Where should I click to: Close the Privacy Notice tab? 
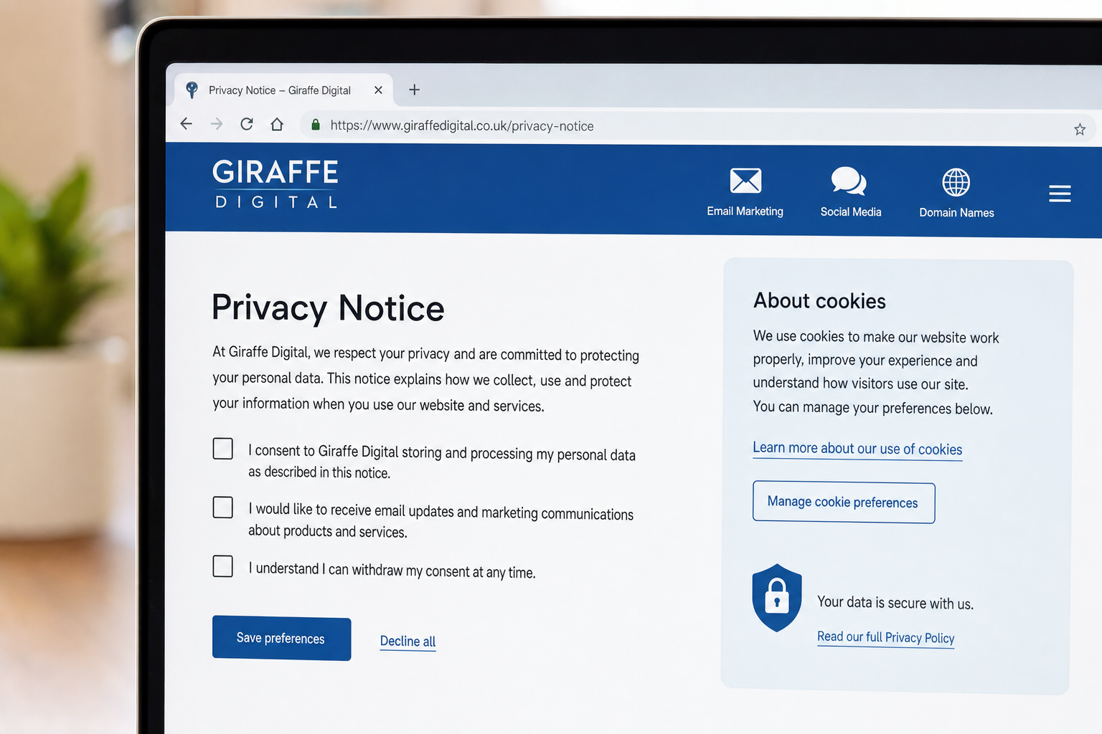click(x=378, y=90)
